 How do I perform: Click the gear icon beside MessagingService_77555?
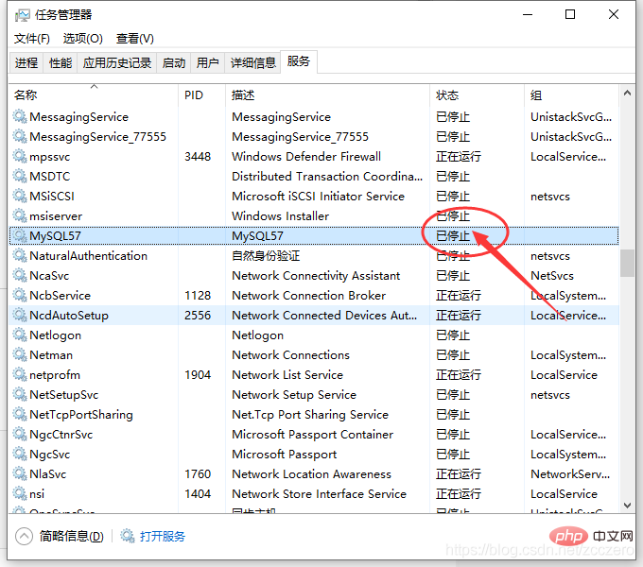[19, 136]
